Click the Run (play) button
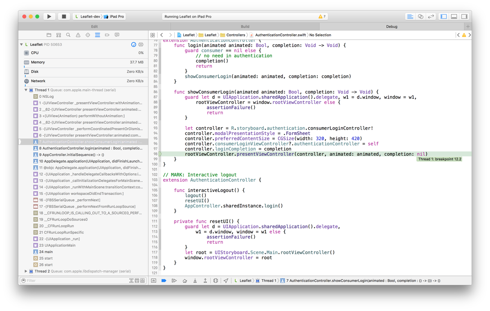The height and width of the screenshot is (311, 490). [49, 17]
